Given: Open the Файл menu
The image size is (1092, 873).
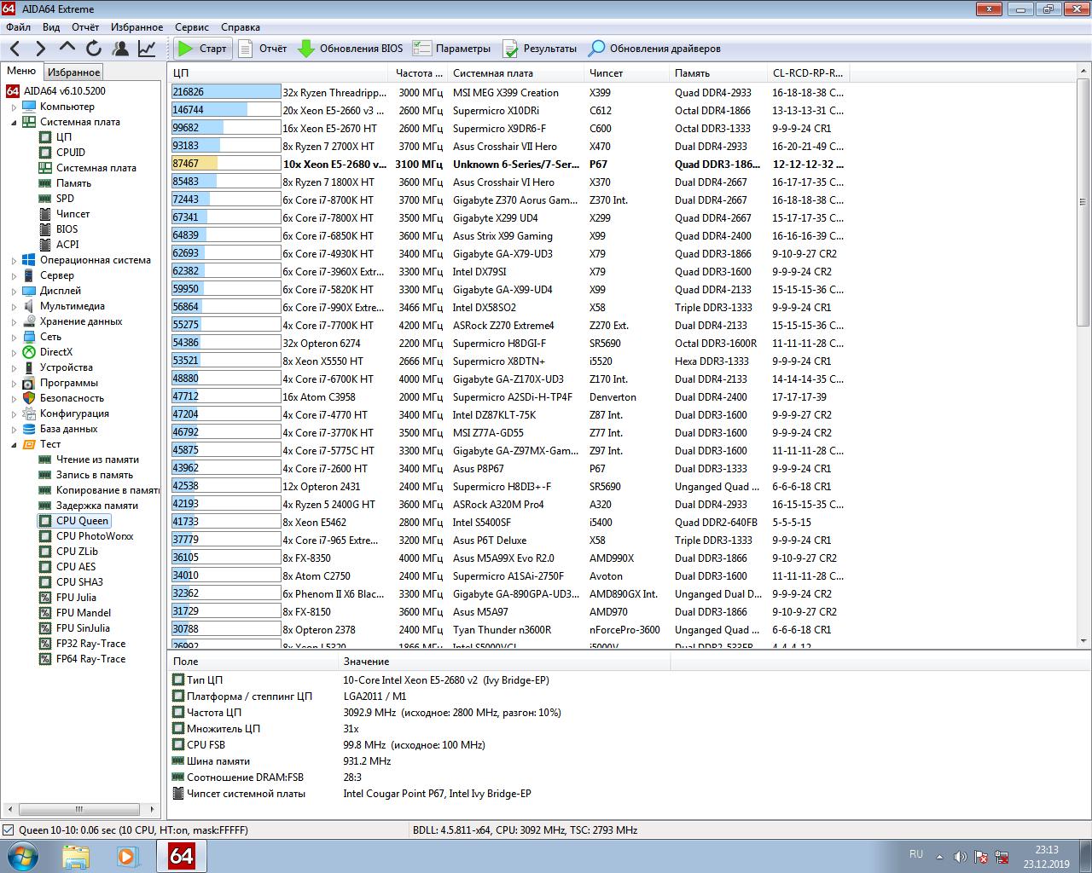Looking at the screenshot, I should (x=18, y=27).
